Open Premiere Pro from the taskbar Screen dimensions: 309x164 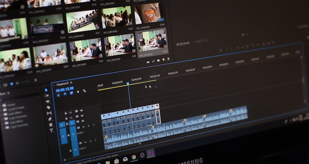click(x=150, y=153)
